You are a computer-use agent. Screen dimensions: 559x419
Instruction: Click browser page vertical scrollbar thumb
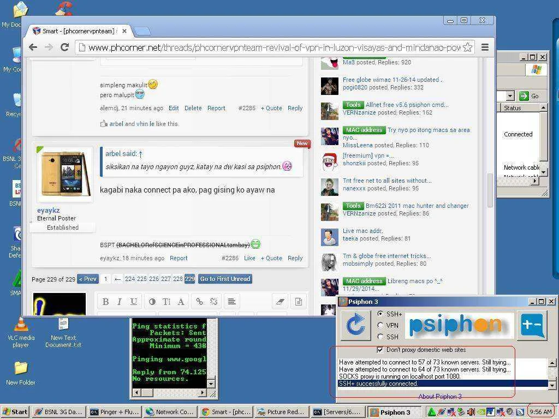tap(490, 190)
